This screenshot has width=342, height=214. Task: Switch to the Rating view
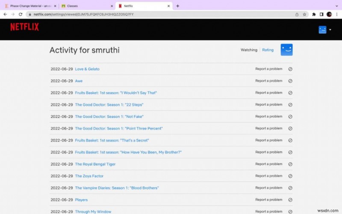268,50
